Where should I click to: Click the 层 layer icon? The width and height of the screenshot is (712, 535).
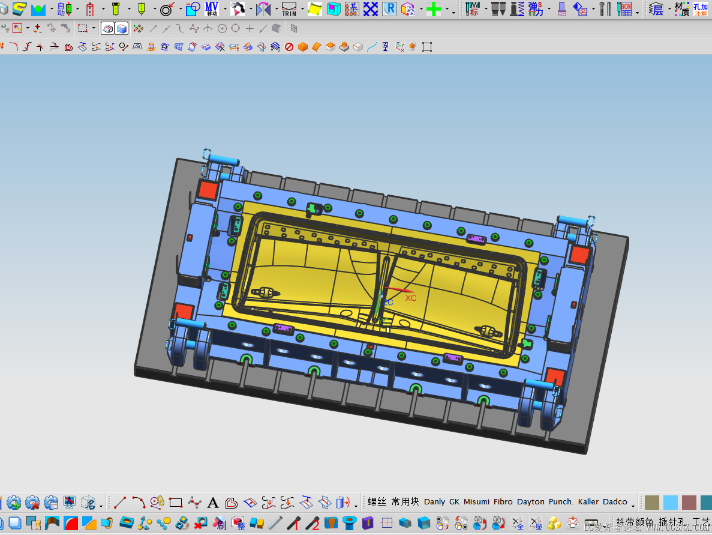tap(656, 8)
